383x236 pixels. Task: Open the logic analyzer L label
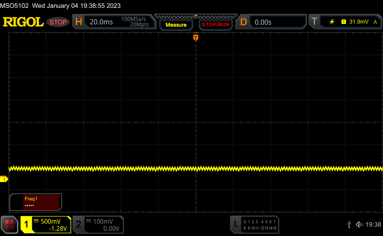pyautogui.click(x=236, y=224)
